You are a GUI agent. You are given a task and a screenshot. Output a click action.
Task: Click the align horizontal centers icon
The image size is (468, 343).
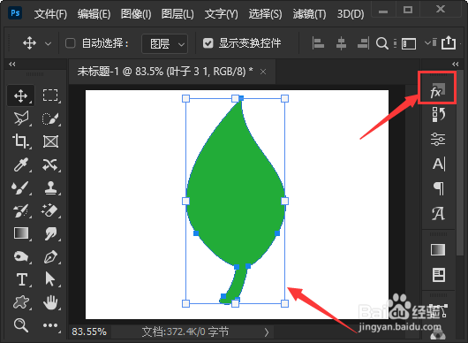[x=341, y=43]
